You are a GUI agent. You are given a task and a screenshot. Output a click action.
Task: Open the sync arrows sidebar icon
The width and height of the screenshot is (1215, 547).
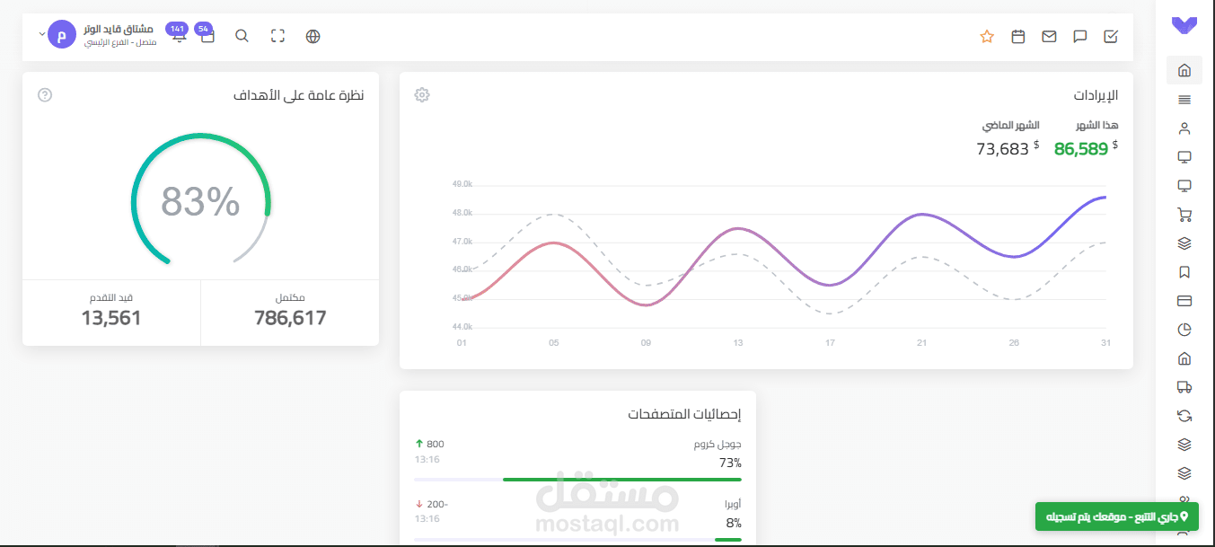click(1184, 416)
